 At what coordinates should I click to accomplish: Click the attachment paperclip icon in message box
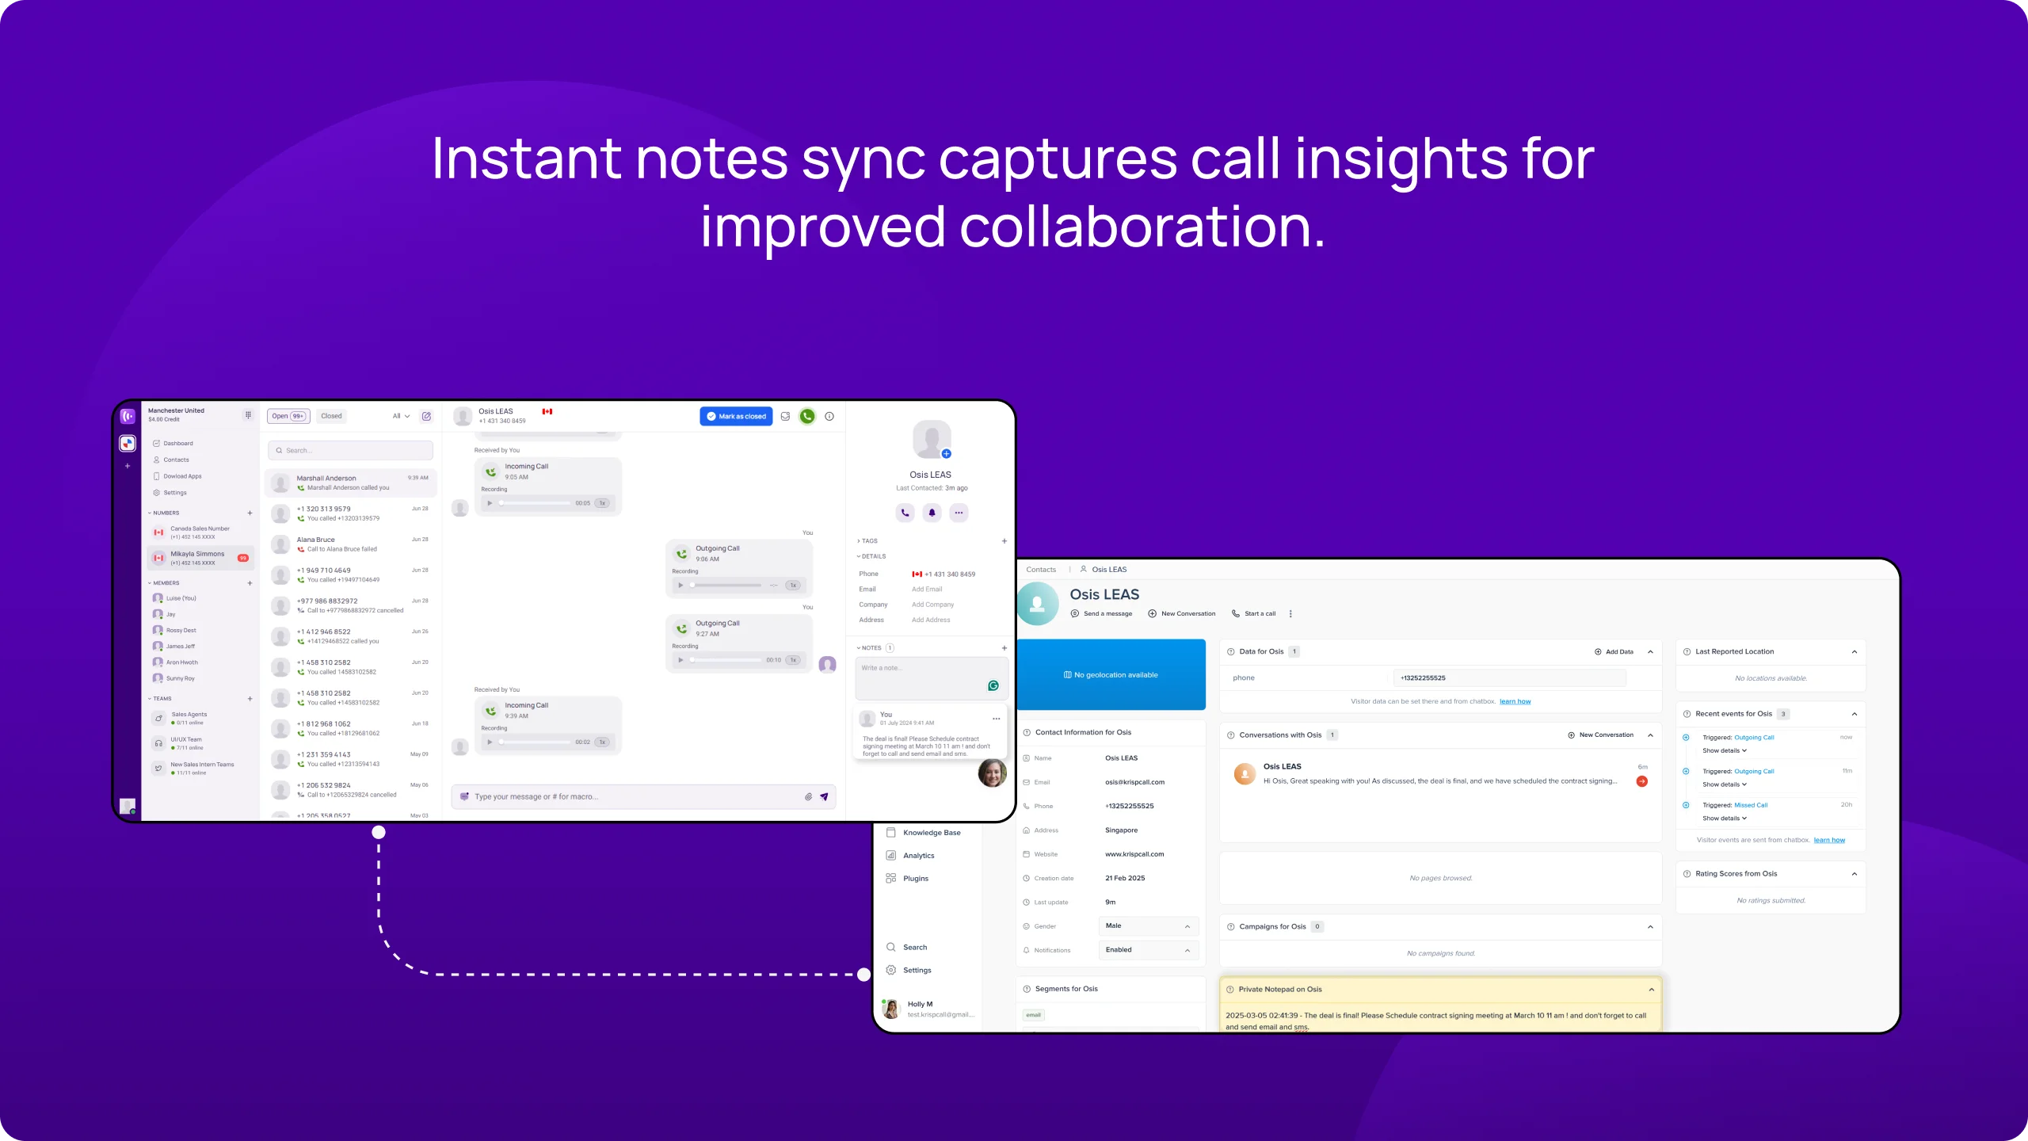pyautogui.click(x=808, y=797)
